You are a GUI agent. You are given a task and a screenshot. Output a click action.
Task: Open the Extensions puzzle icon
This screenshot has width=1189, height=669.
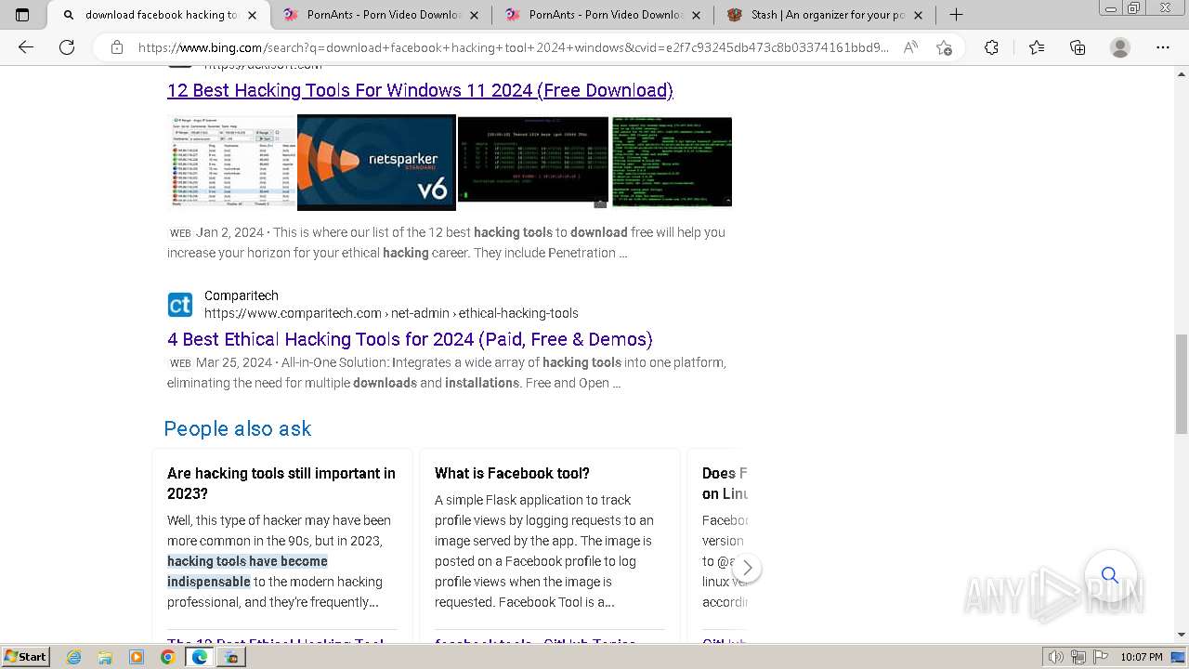[x=991, y=47]
